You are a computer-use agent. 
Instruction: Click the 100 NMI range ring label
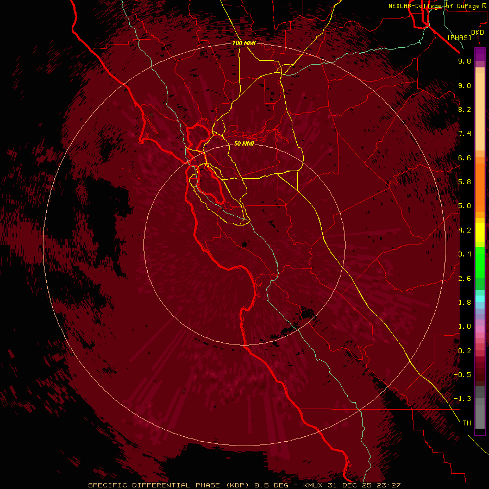[244, 43]
